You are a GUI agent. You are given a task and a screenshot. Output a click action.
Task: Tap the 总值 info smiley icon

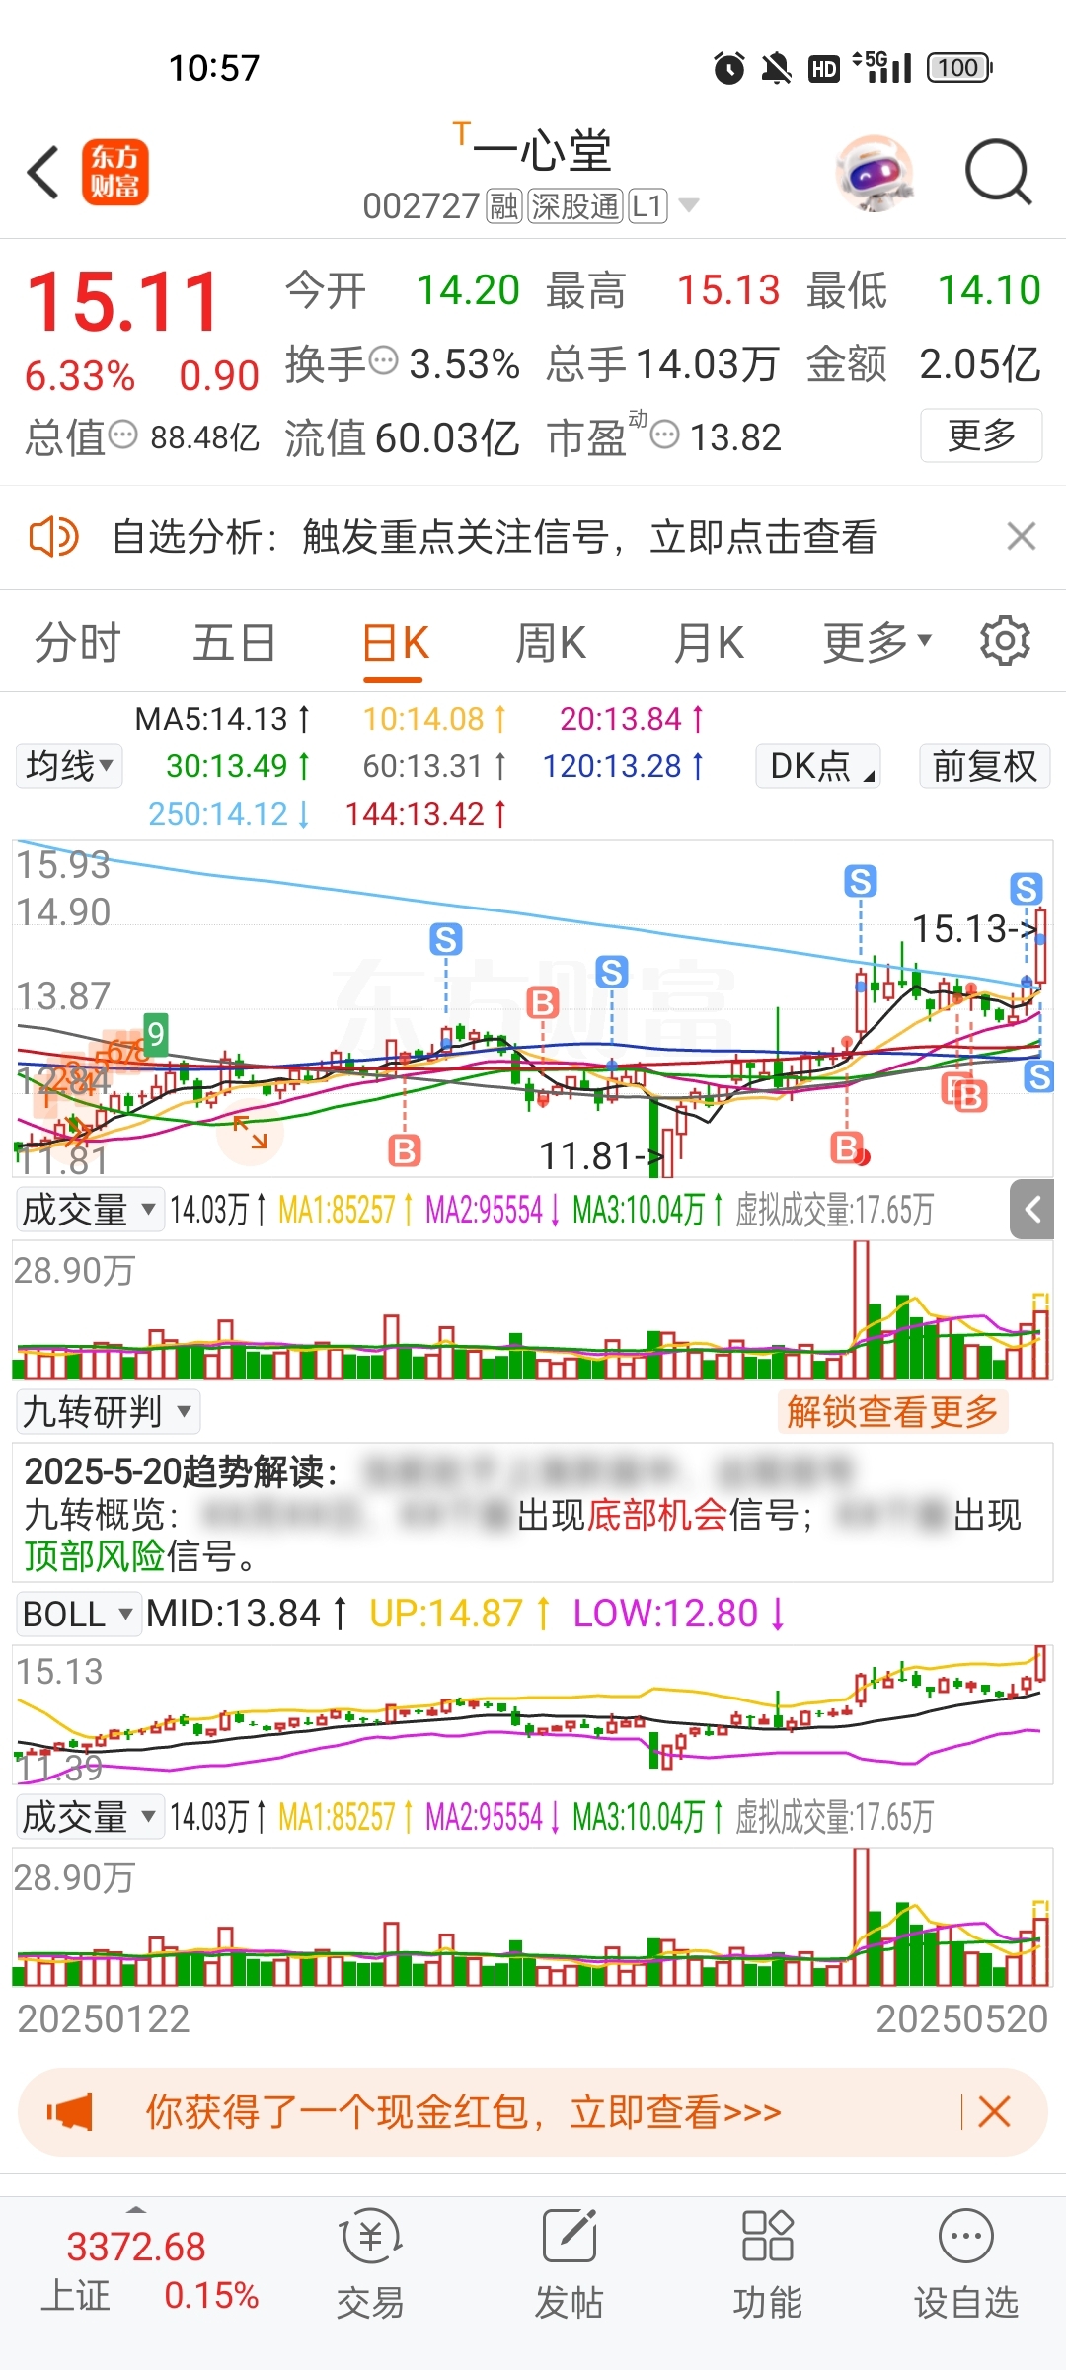pyautogui.click(x=122, y=434)
